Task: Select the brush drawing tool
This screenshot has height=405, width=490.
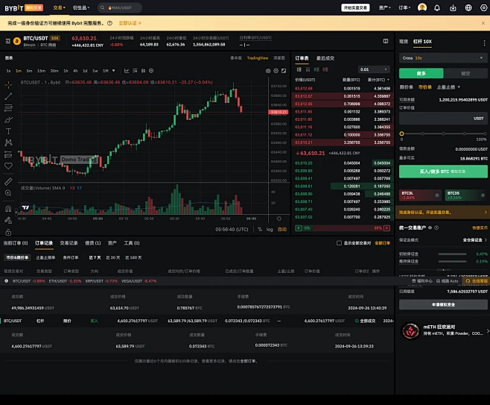Action: 8,119
